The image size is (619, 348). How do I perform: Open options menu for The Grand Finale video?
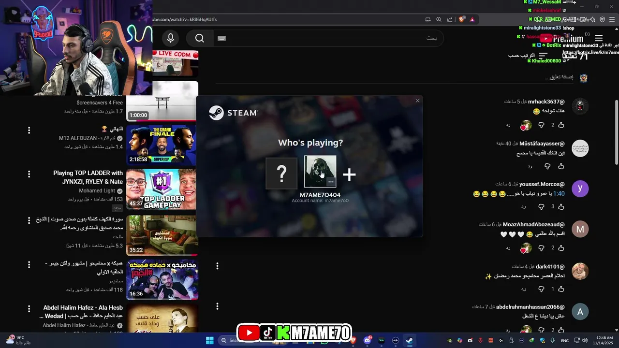click(x=29, y=130)
